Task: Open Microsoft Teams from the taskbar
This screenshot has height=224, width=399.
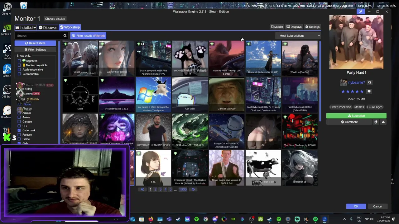Action: [169, 219]
